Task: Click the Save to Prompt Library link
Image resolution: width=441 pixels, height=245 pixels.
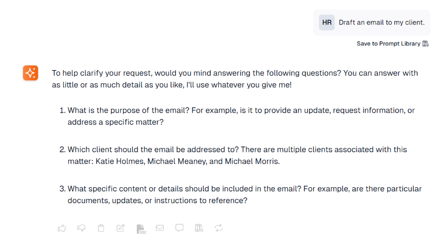Action: (x=388, y=44)
